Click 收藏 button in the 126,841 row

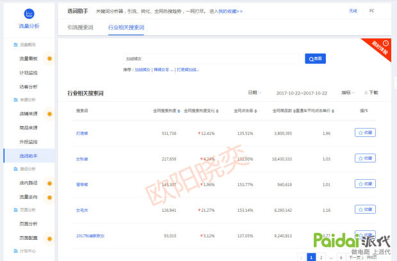(x=365, y=209)
